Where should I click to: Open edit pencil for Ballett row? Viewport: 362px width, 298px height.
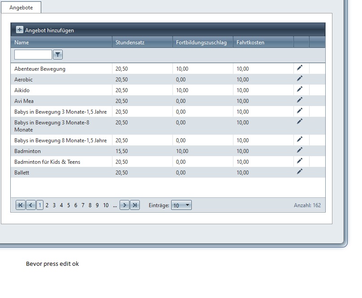[300, 172]
